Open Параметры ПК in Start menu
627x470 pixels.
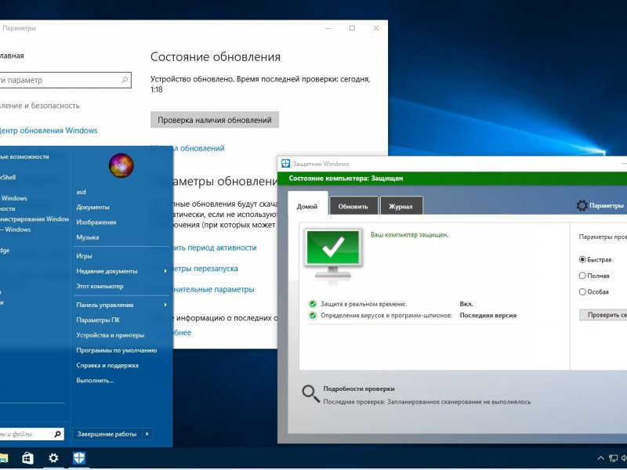click(x=98, y=320)
